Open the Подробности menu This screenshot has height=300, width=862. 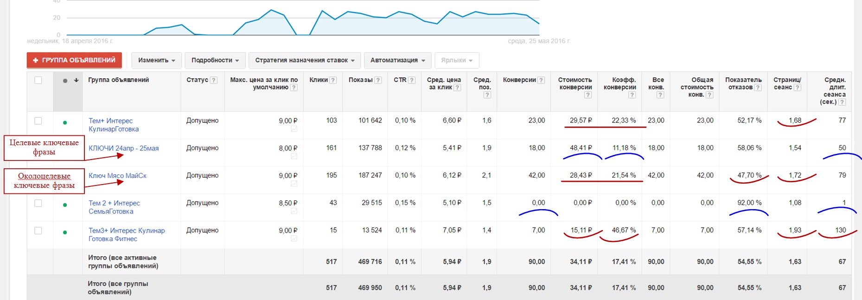coord(215,60)
